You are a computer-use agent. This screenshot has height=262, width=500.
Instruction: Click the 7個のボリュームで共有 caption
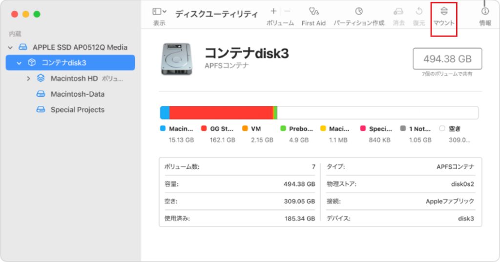[447, 74]
